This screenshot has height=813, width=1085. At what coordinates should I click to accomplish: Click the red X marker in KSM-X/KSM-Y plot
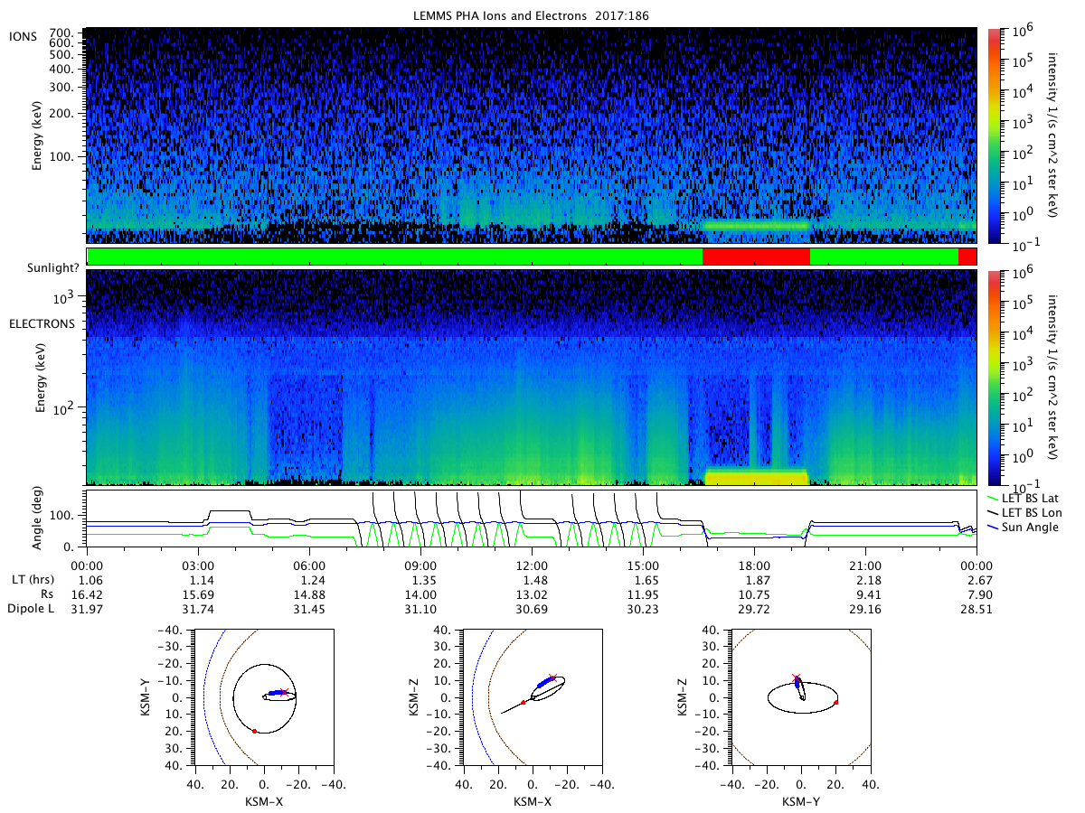284,692
